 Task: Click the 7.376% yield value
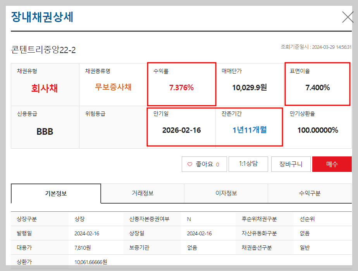tap(181, 87)
